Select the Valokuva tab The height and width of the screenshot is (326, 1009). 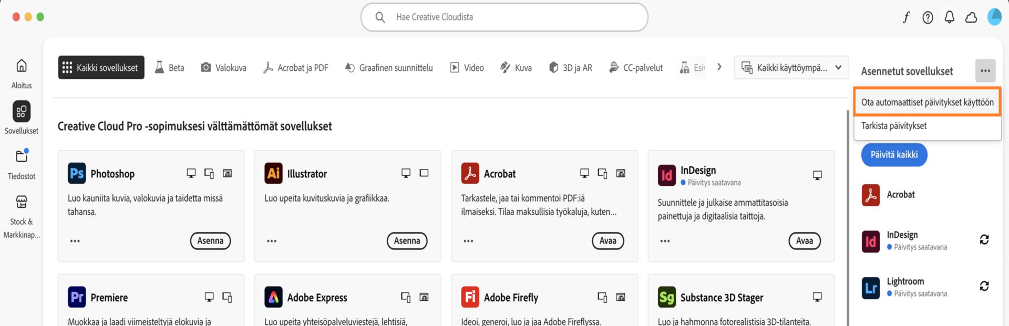[224, 68]
